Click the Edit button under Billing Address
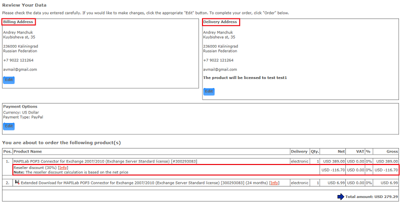The height and width of the screenshot is (204, 401). (9, 80)
